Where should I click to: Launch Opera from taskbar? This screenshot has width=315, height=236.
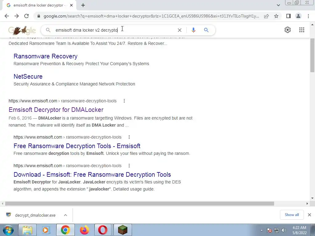coord(103,230)
